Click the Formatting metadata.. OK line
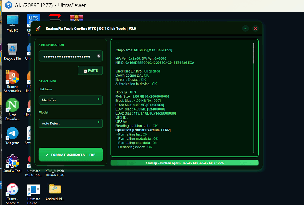The width and height of the screenshot is (304, 205). tap(137, 139)
